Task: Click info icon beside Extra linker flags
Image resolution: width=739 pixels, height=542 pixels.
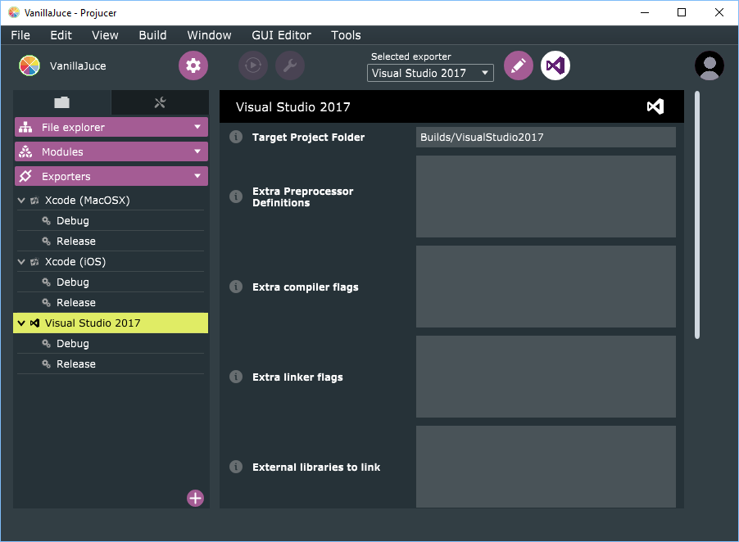Action: click(x=236, y=377)
